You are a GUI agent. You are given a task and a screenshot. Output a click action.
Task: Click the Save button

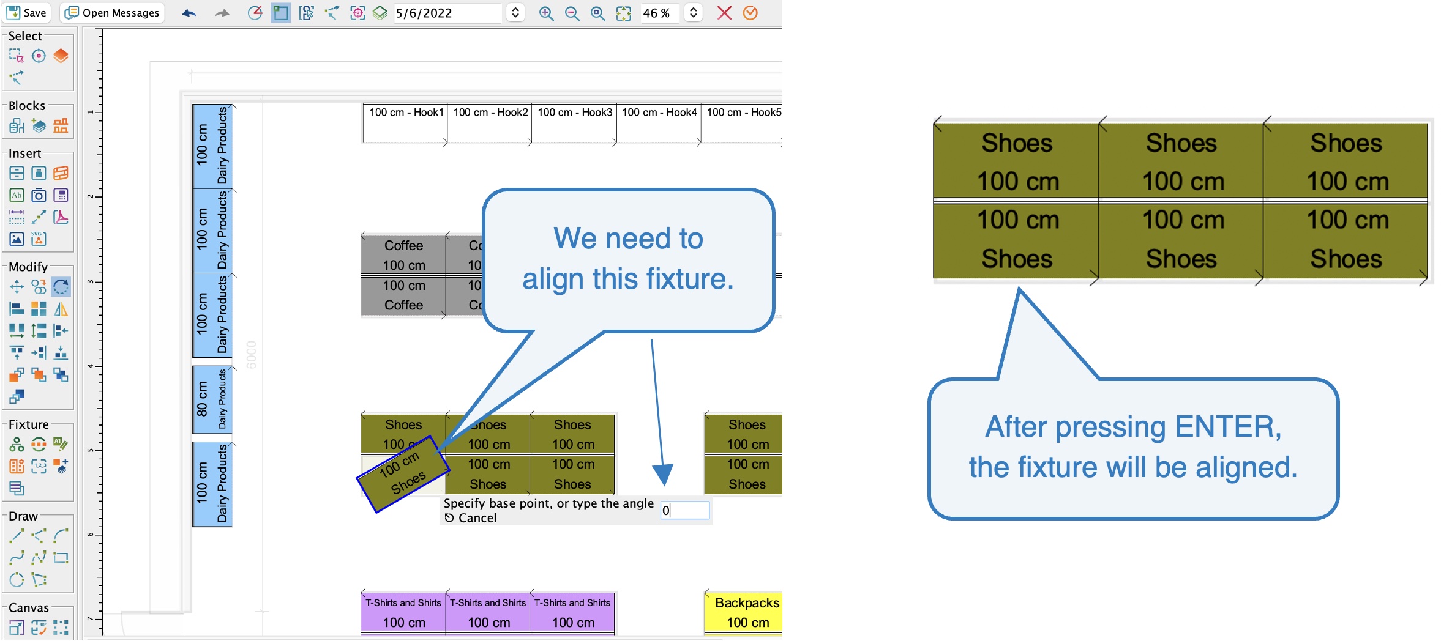(x=26, y=12)
